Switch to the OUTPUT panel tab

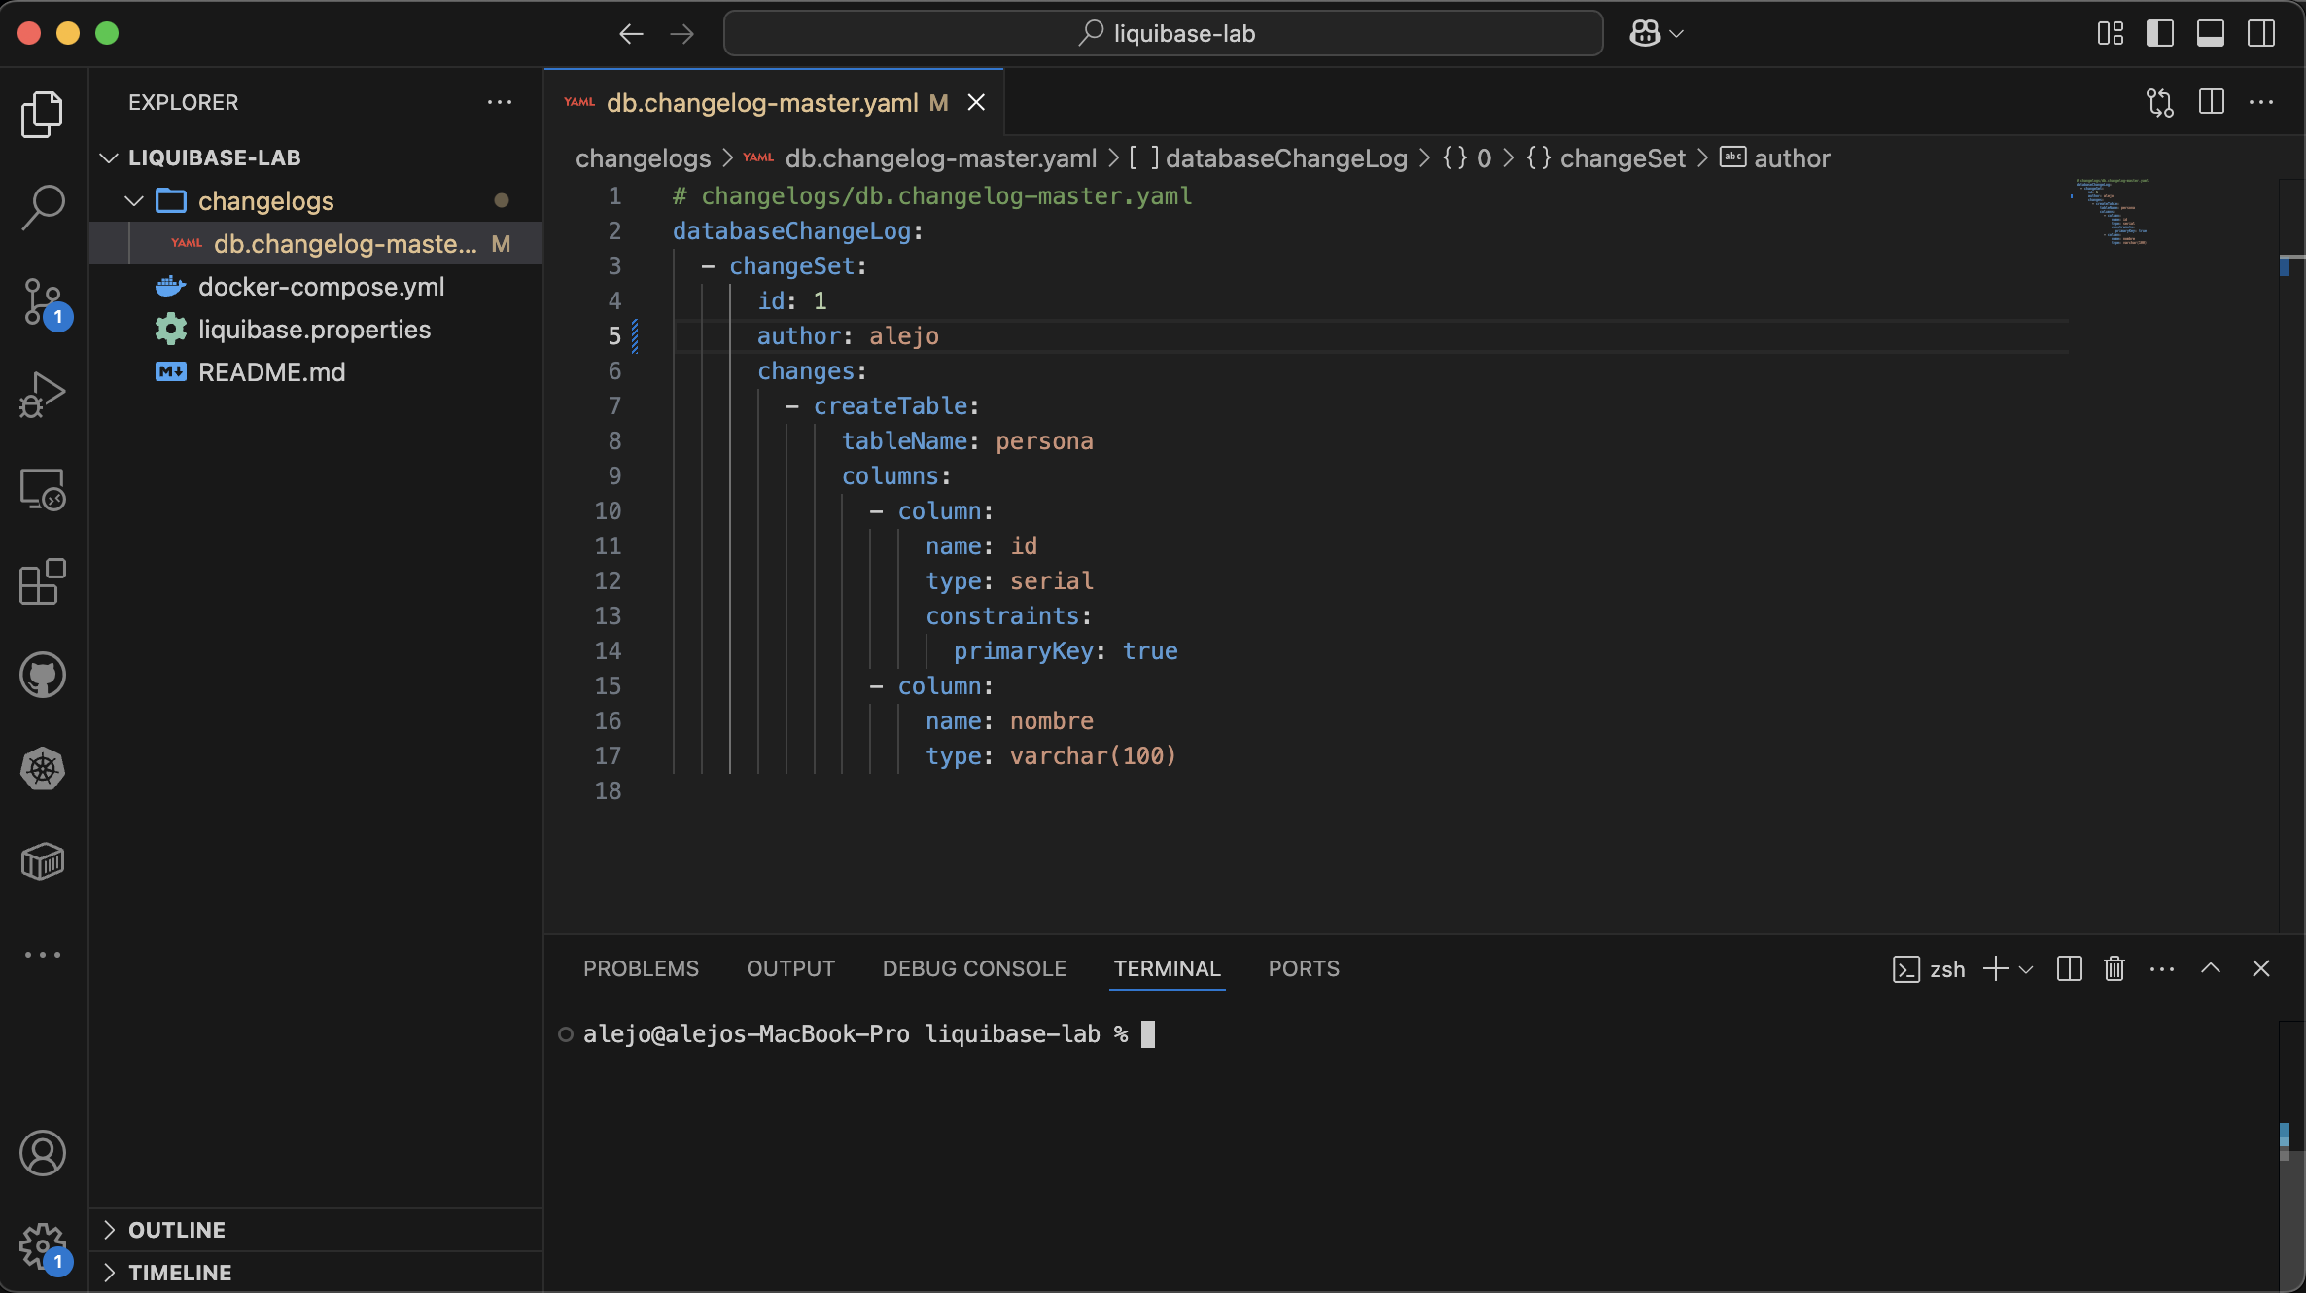pyautogui.click(x=790, y=968)
